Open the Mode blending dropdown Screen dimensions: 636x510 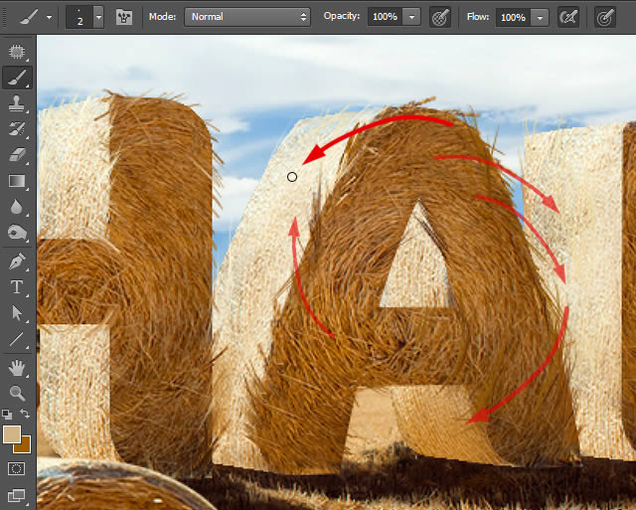tap(247, 17)
